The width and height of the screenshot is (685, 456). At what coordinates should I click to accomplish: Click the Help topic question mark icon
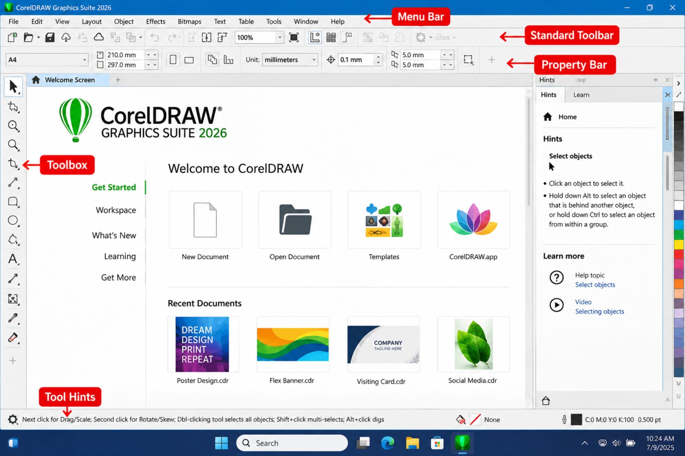[x=556, y=278]
